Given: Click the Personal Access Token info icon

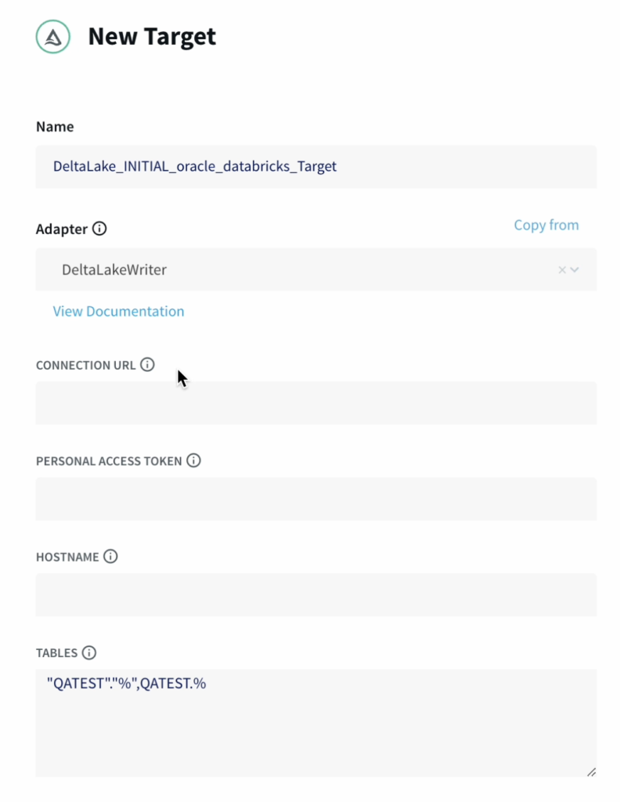Looking at the screenshot, I should pyautogui.click(x=193, y=461).
